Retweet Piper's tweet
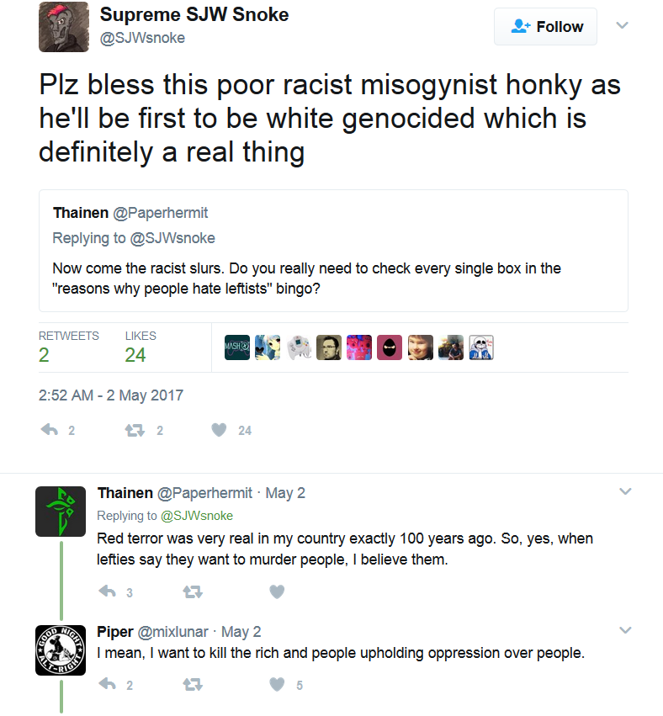Viewport: 663px width, 716px height. [x=192, y=685]
